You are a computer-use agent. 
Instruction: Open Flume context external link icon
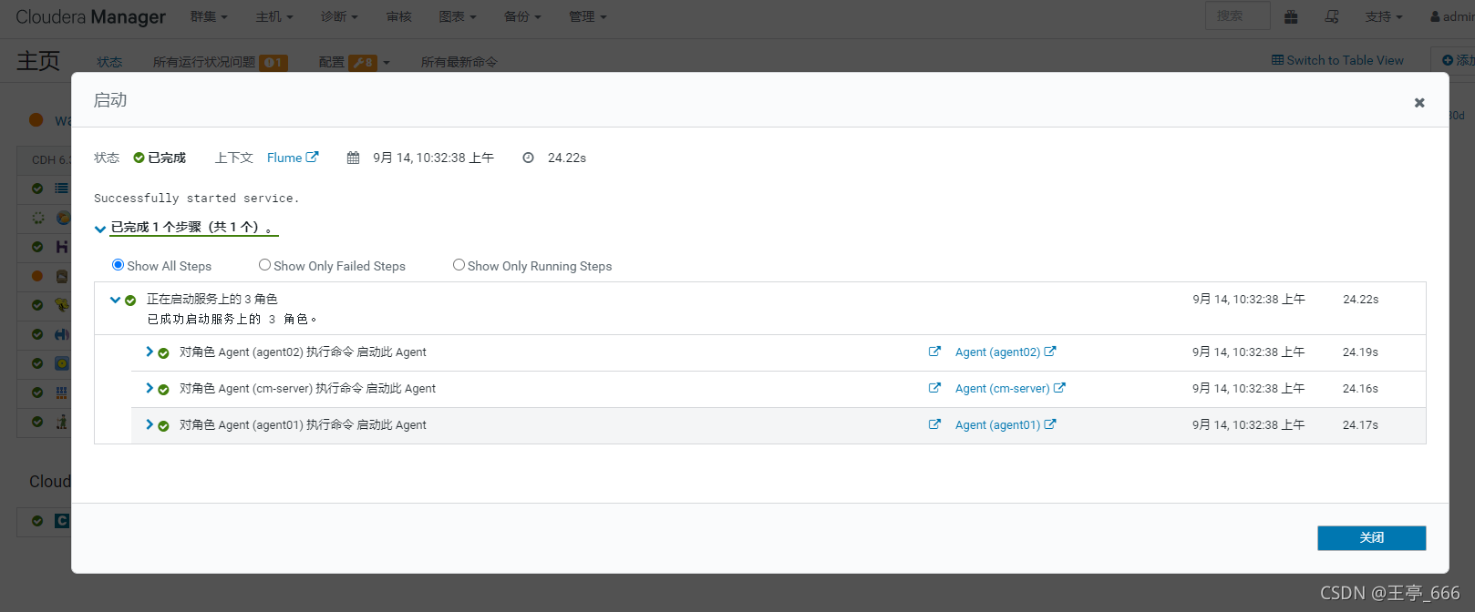(x=312, y=157)
